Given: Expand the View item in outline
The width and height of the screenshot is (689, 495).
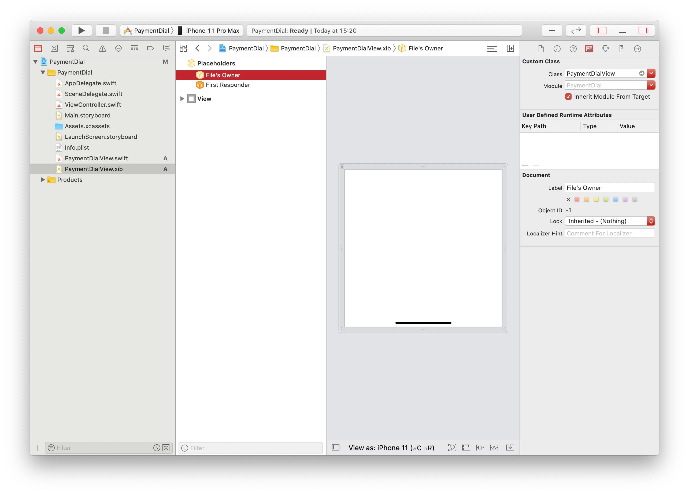Looking at the screenshot, I should pyautogui.click(x=182, y=99).
